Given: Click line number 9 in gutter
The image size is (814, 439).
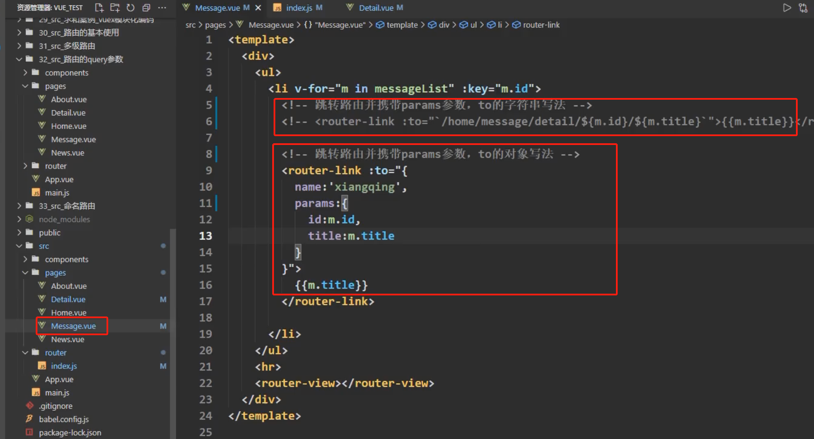Looking at the screenshot, I should click(209, 170).
